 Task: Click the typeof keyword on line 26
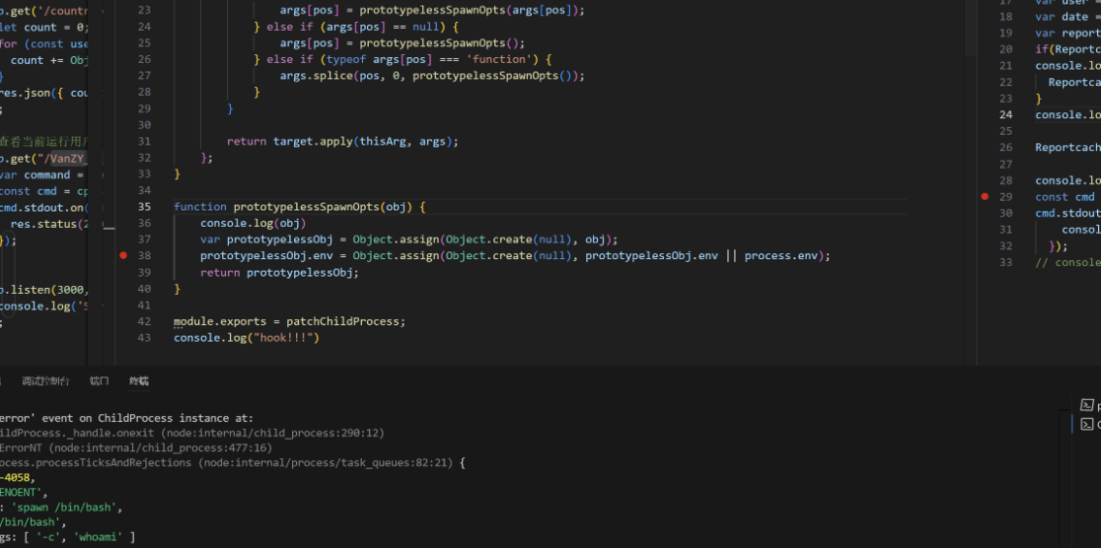[x=345, y=59]
